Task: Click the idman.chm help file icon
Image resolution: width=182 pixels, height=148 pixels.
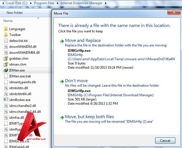Action: coord(6,64)
